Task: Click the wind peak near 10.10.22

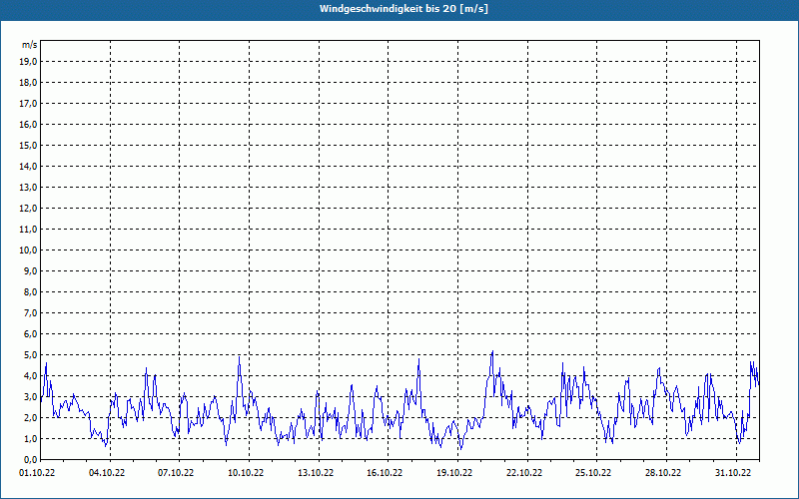Action: (x=239, y=357)
